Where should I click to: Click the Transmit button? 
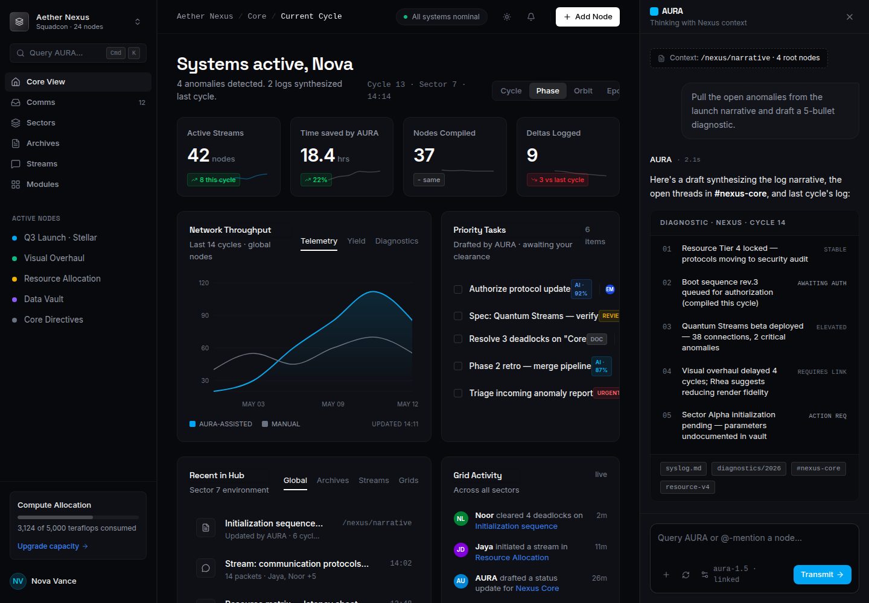click(x=823, y=575)
